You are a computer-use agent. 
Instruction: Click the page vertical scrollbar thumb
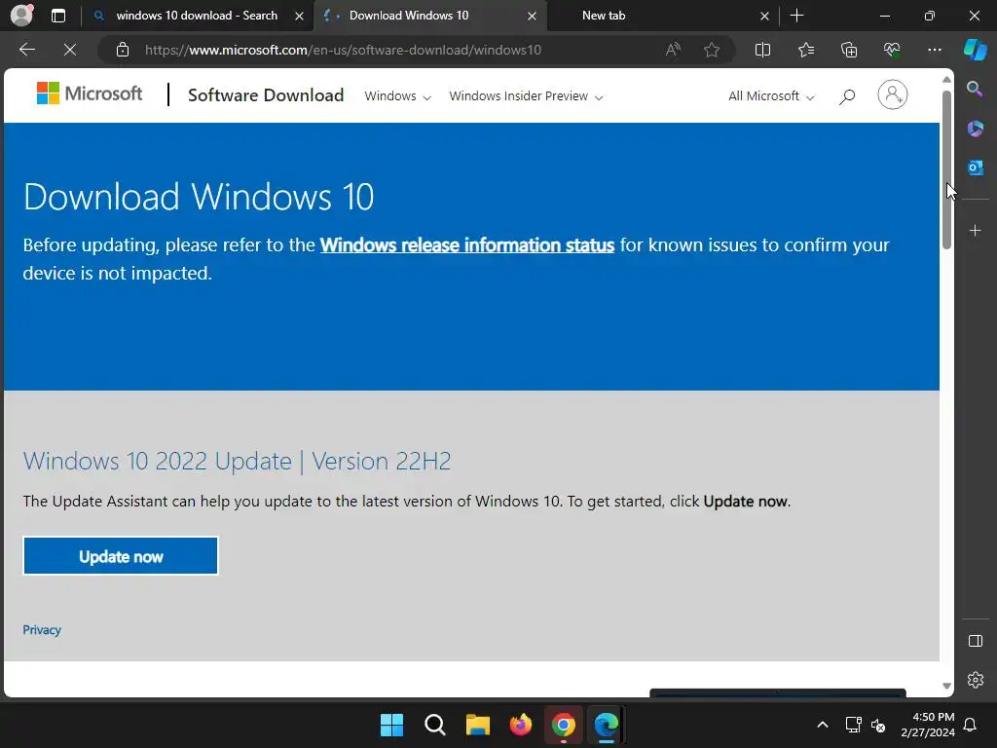pyautogui.click(x=946, y=169)
